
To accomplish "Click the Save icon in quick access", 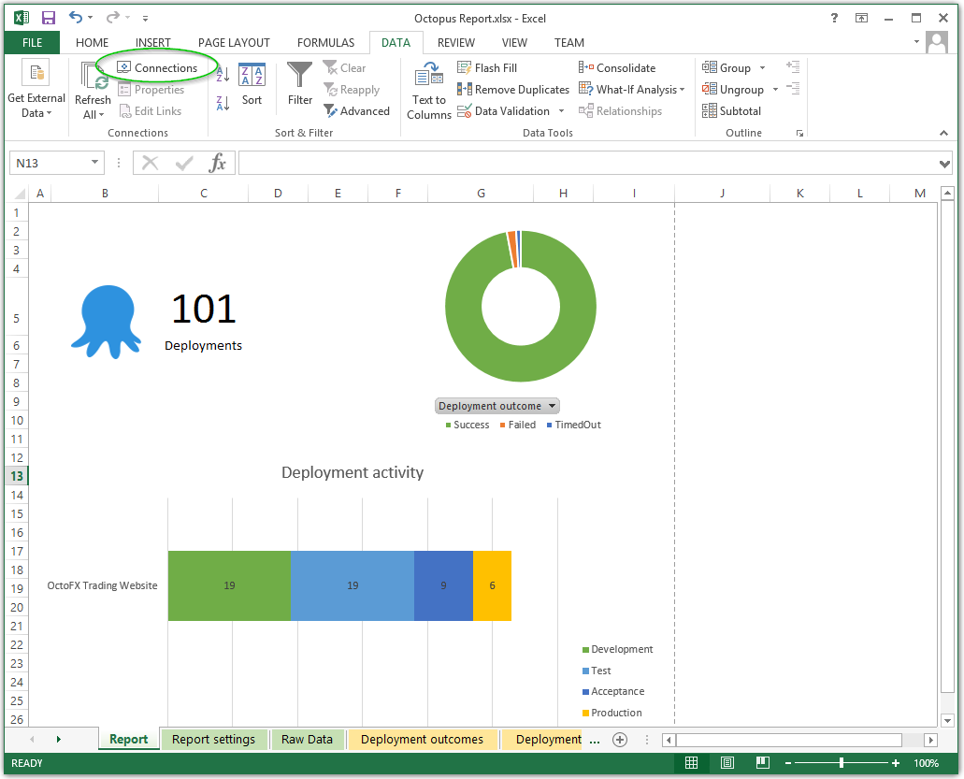I will (x=49, y=18).
